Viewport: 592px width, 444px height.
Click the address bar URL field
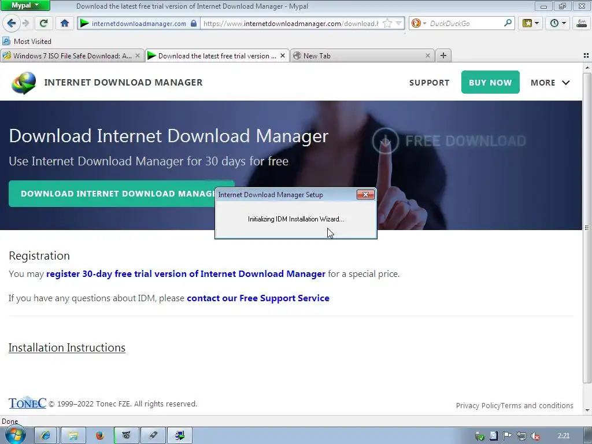[291, 23]
